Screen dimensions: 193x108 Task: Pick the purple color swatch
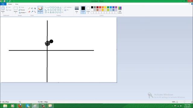116,7
